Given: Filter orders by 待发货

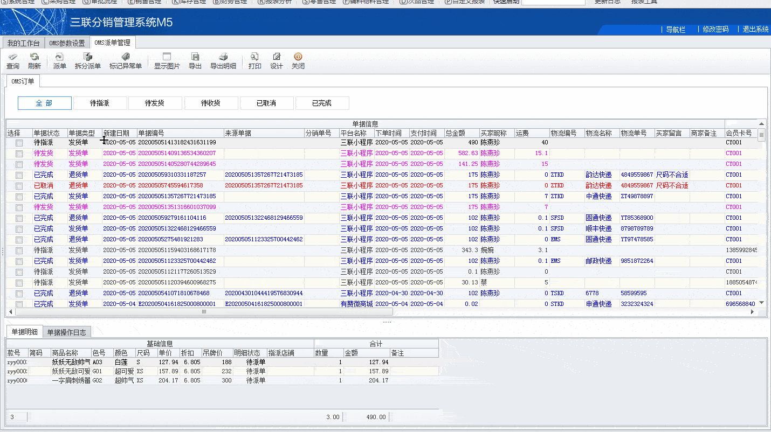Looking at the screenshot, I should [155, 103].
